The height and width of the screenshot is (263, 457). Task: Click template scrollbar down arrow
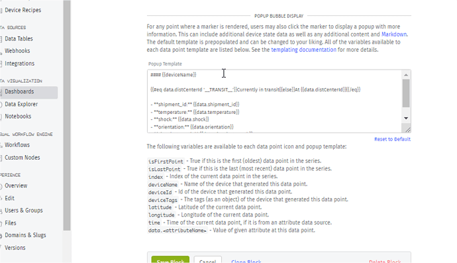coord(406,118)
